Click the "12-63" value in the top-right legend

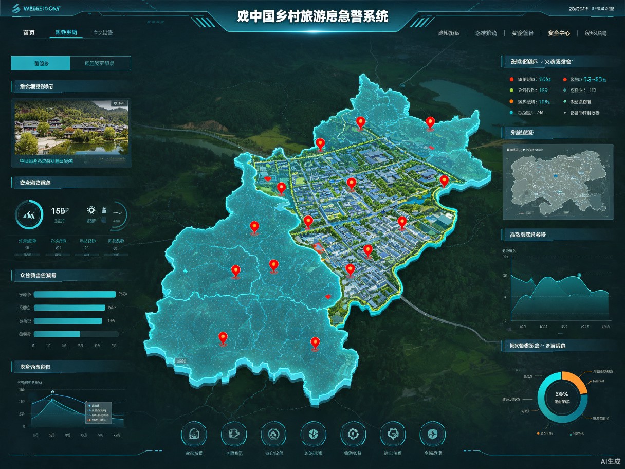tap(595, 80)
